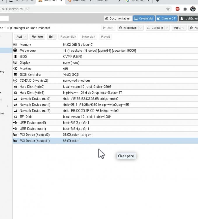The image size is (198, 219).
Task: Select the 'q35' machine value
Action: point(66,69)
